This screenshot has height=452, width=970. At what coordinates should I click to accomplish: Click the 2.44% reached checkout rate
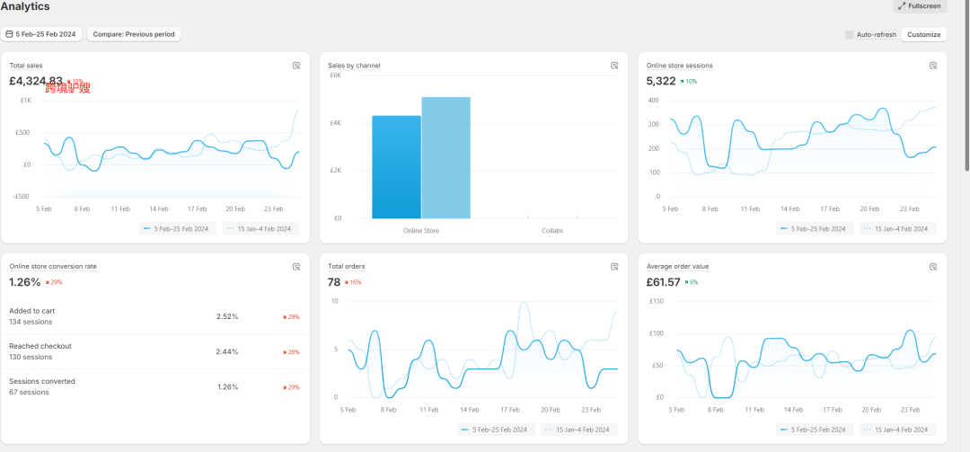(x=227, y=351)
